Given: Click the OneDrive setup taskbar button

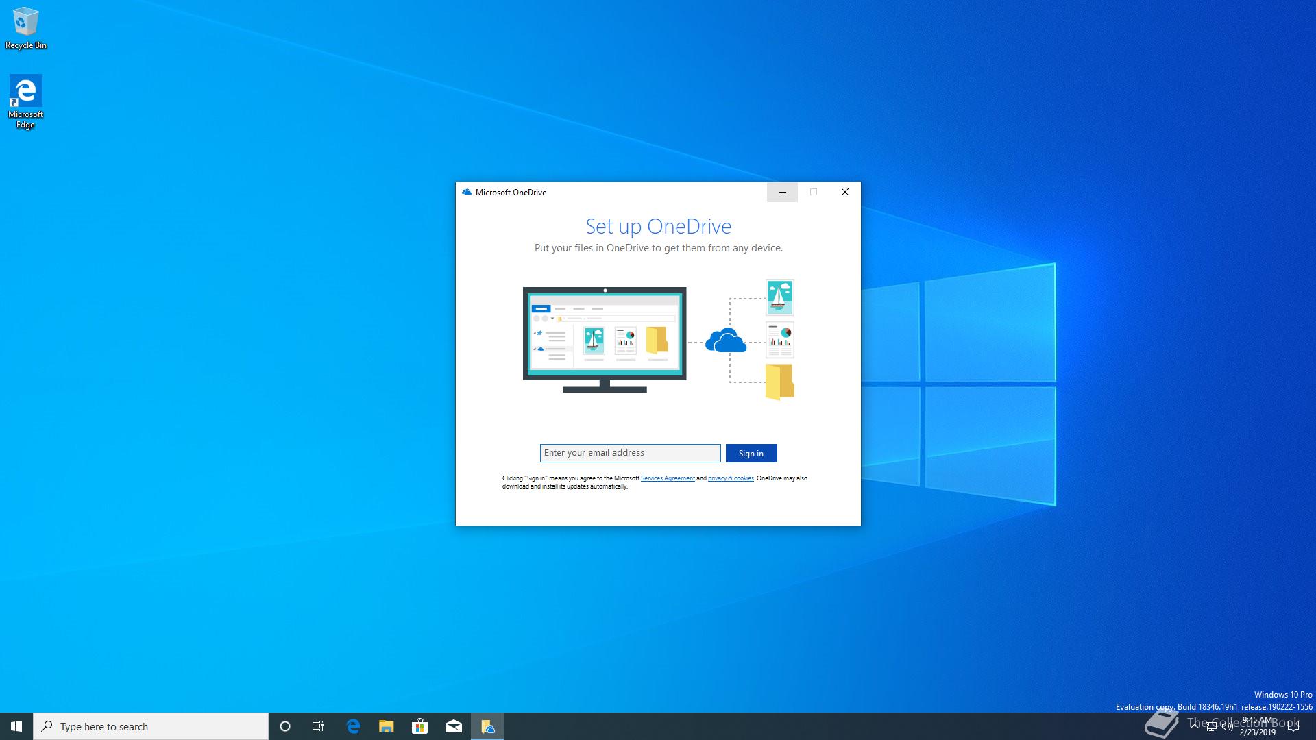Looking at the screenshot, I should [487, 726].
